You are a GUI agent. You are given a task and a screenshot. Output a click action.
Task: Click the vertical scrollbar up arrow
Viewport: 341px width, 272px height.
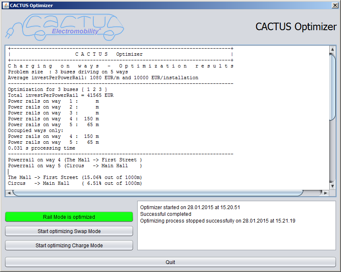tap(332, 49)
